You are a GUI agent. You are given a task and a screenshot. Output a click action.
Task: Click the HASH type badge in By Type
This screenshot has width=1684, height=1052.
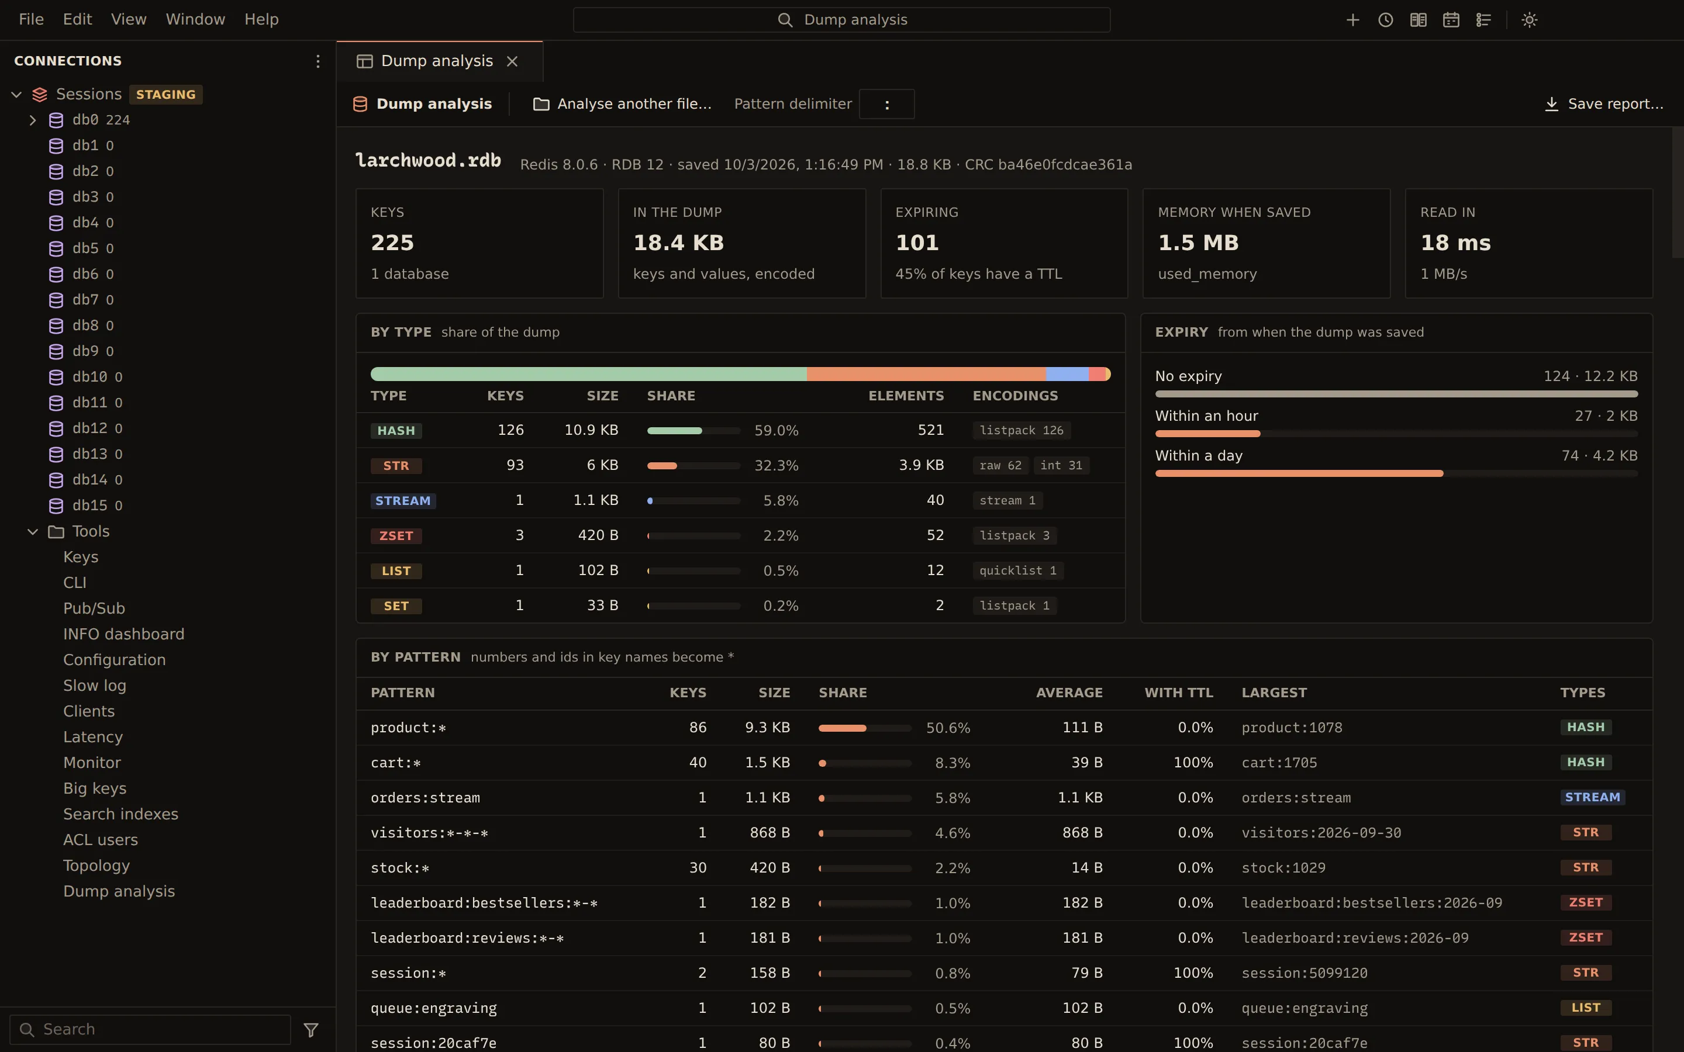point(396,431)
